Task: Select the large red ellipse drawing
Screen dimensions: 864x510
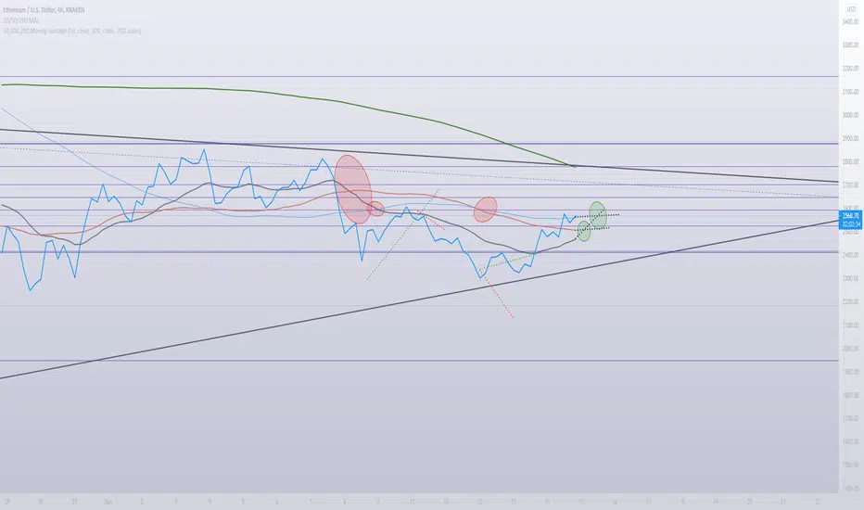Action: coord(353,189)
